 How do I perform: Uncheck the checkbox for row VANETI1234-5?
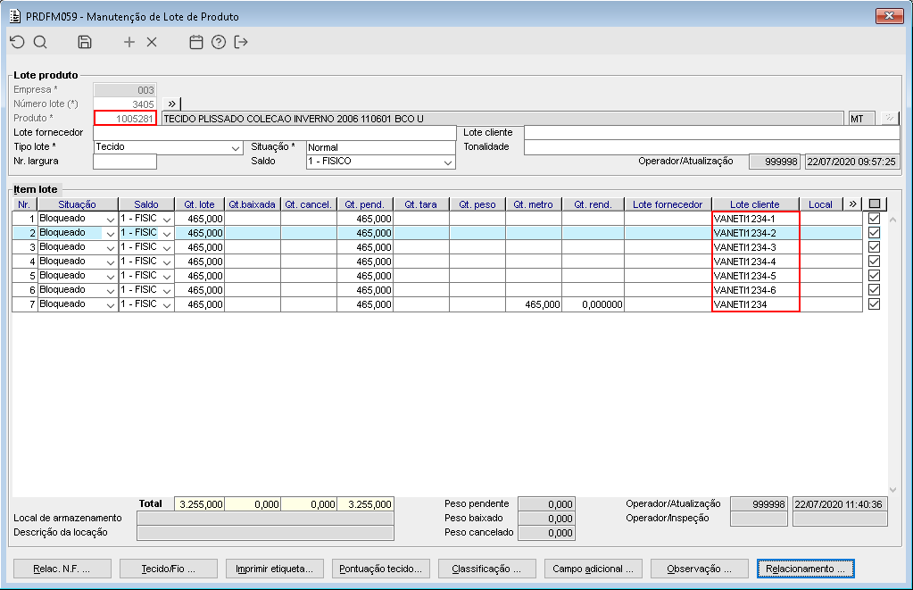[x=874, y=276]
